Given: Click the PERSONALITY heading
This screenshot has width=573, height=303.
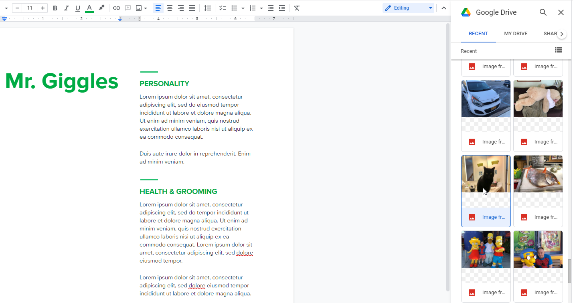Looking at the screenshot, I should tap(164, 84).
